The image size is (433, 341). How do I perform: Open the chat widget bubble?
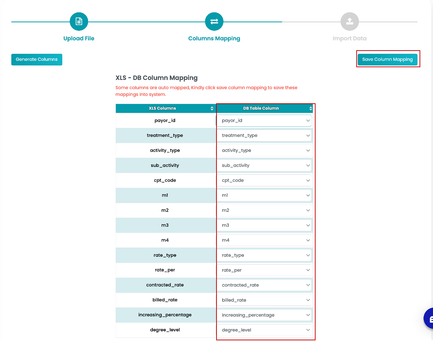(429, 319)
